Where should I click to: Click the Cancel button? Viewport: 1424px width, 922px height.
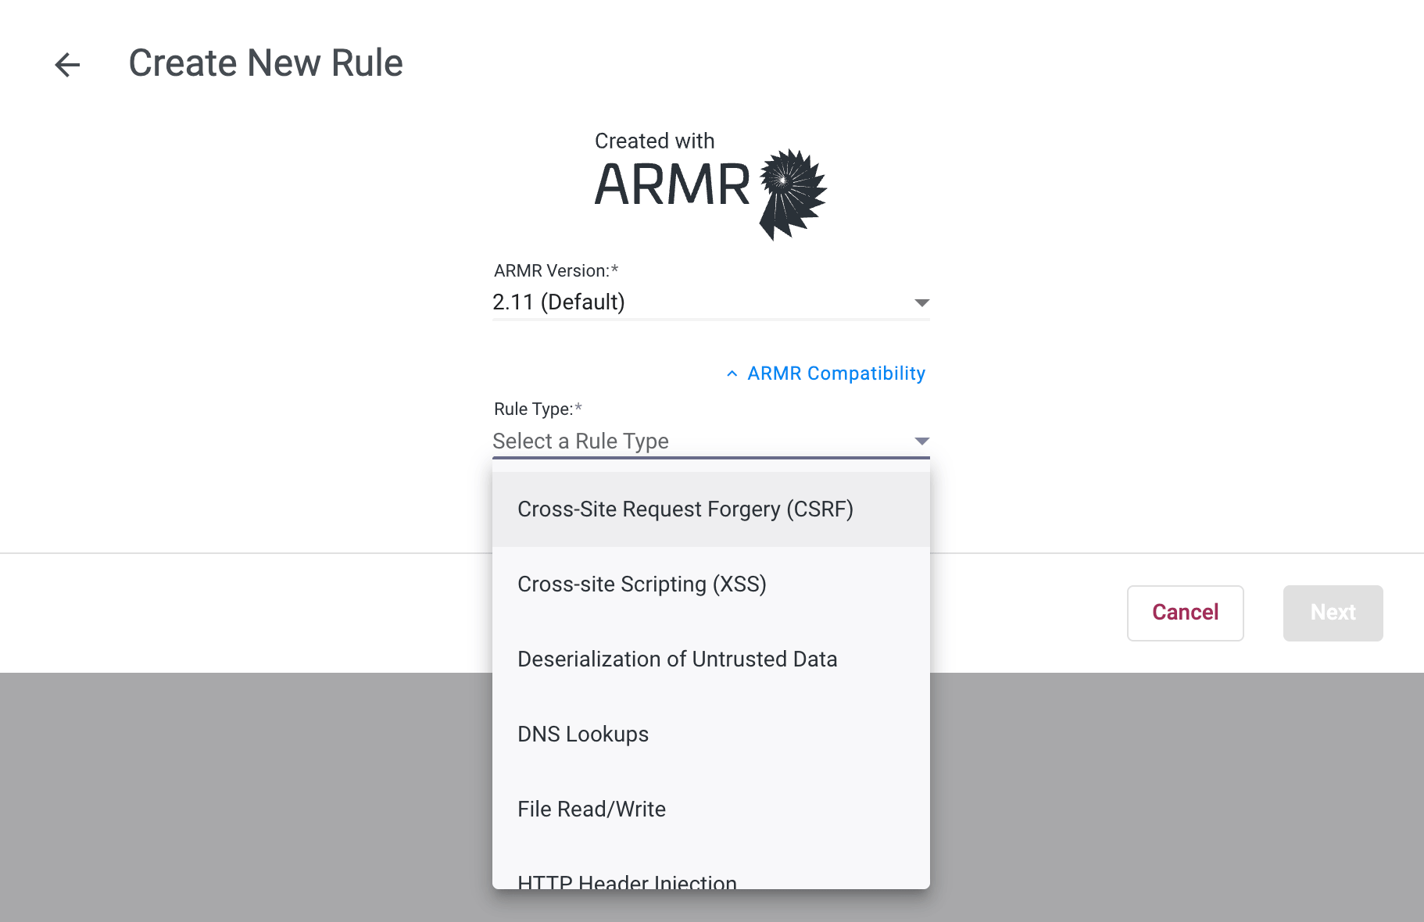click(1185, 613)
